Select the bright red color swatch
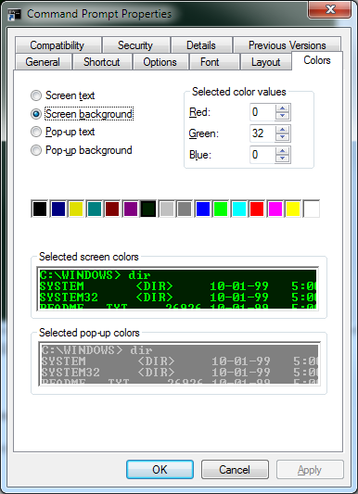The height and width of the screenshot is (494, 358). [x=257, y=209]
